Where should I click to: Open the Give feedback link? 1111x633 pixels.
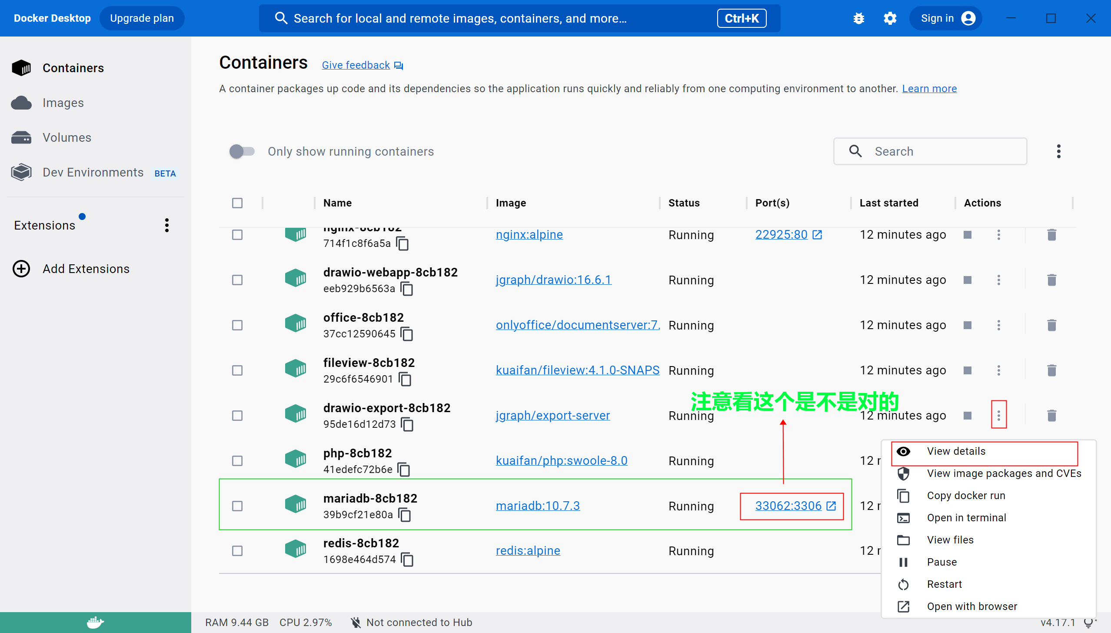(363, 65)
